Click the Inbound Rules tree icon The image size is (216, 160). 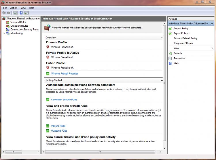tap(8, 22)
